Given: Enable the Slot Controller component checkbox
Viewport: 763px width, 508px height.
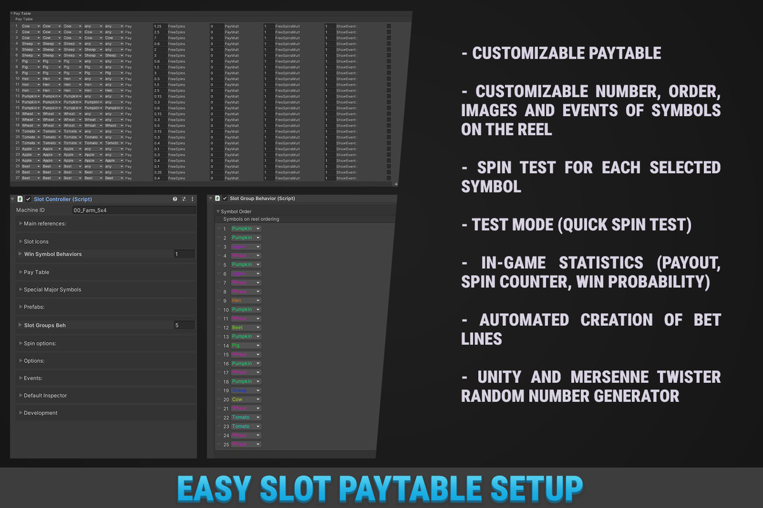Looking at the screenshot, I should (28, 198).
